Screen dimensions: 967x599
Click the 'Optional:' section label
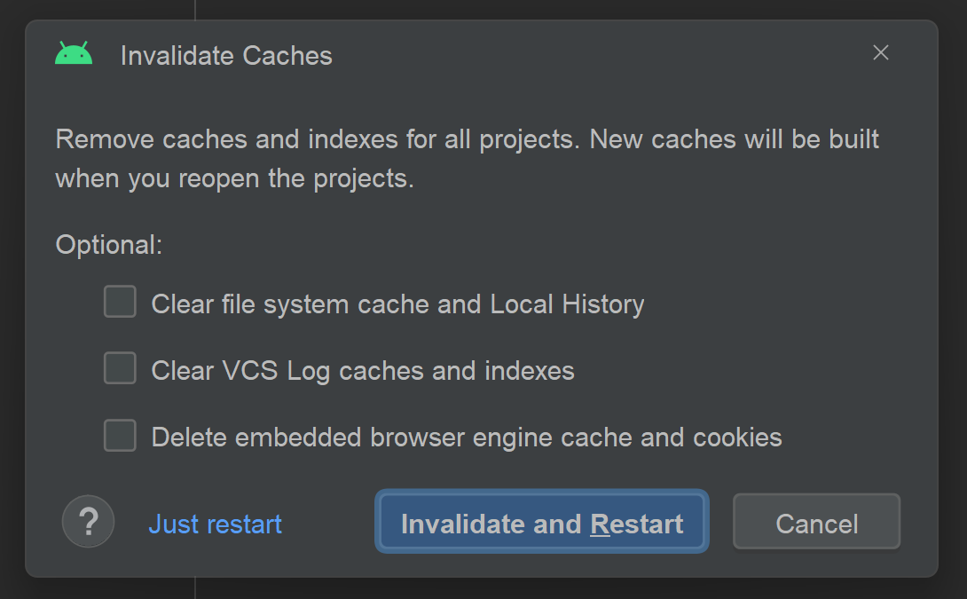109,246
